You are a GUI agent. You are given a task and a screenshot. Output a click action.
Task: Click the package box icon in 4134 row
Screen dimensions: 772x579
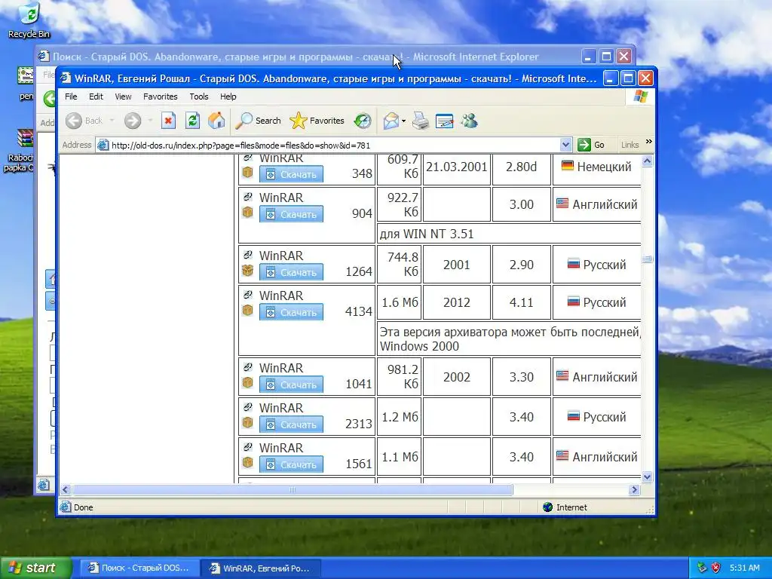247,310
